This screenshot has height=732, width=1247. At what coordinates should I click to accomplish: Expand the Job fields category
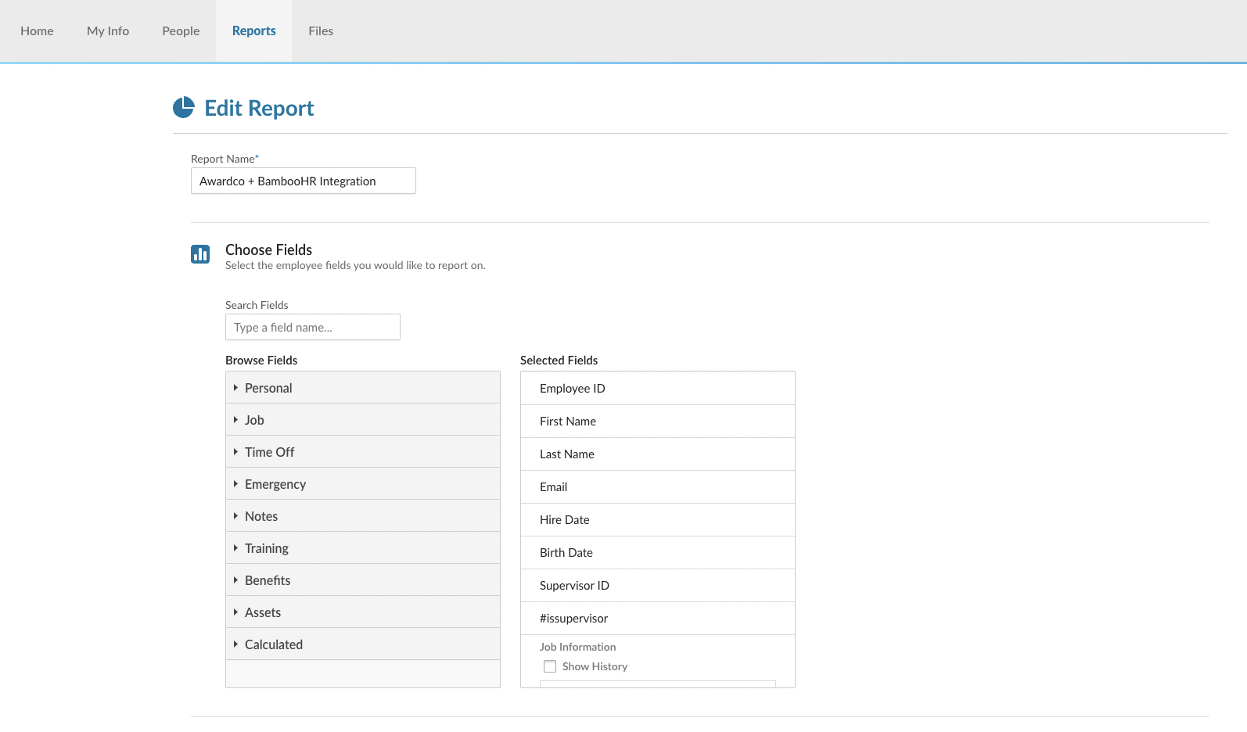tap(254, 420)
